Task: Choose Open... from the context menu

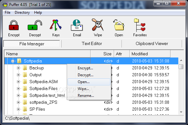Action: point(89,82)
